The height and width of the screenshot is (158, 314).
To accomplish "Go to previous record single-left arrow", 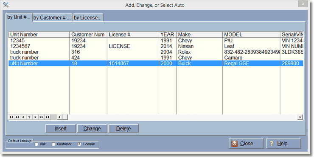I will point(23,117).
